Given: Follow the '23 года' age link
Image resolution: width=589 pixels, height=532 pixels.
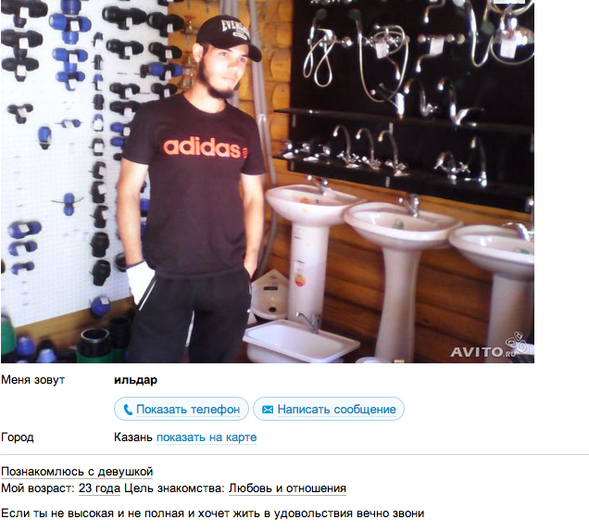Looking at the screenshot, I should pos(99,488).
